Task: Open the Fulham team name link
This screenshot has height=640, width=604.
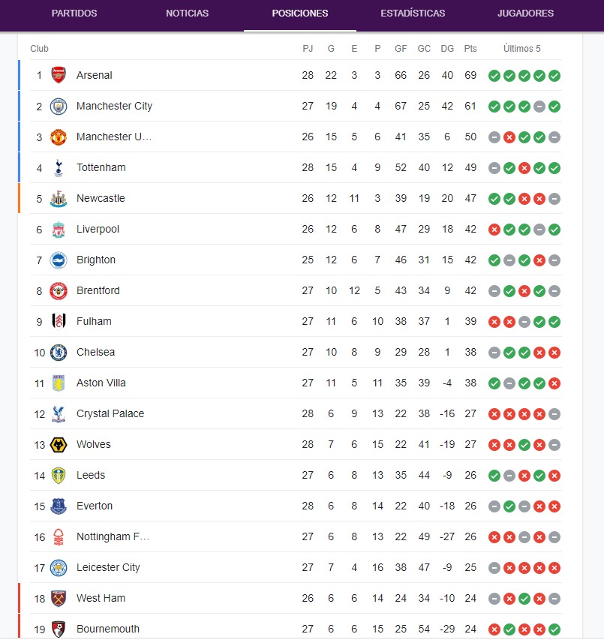Action: [x=94, y=321]
